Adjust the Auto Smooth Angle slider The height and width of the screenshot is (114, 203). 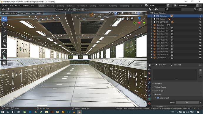[187, 102]
